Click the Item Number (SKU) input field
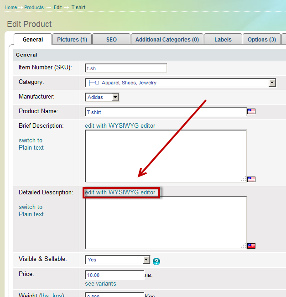The height and width of the screenshot is (297, 286). pyautogui.click(x=126, y=68)
